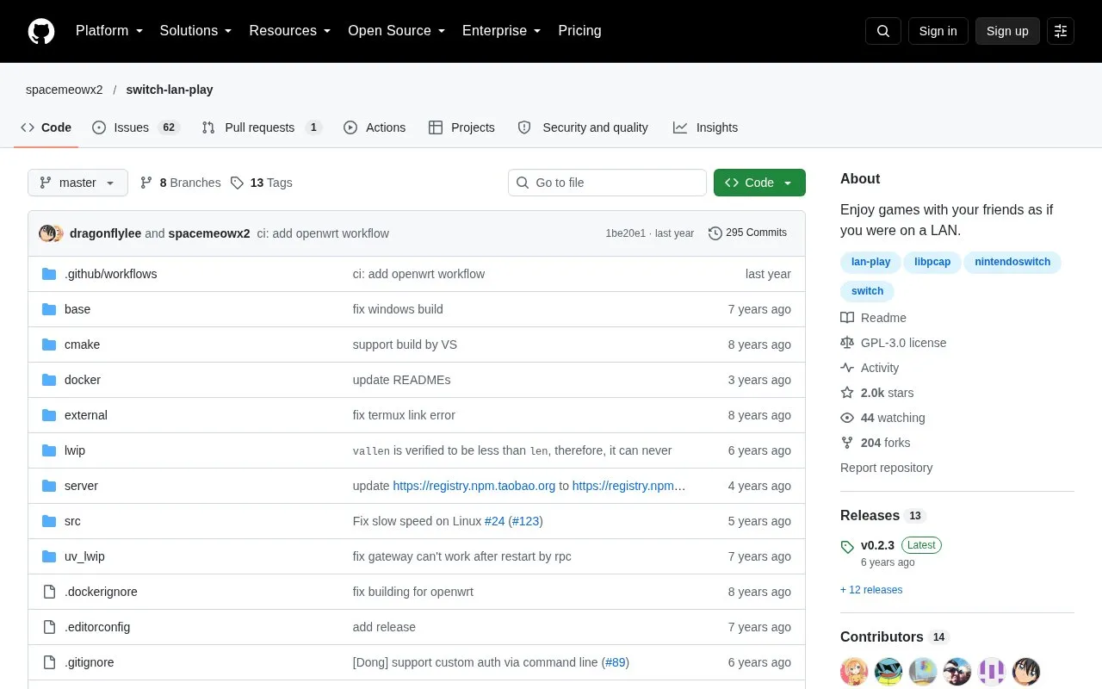
Task: Click the Report repository link
Action: pos(886,468)
